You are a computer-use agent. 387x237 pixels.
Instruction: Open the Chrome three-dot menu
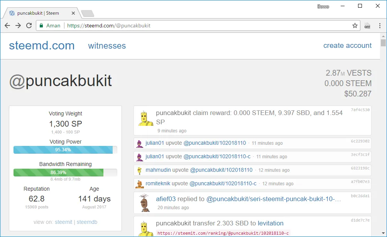pos(380,25)
